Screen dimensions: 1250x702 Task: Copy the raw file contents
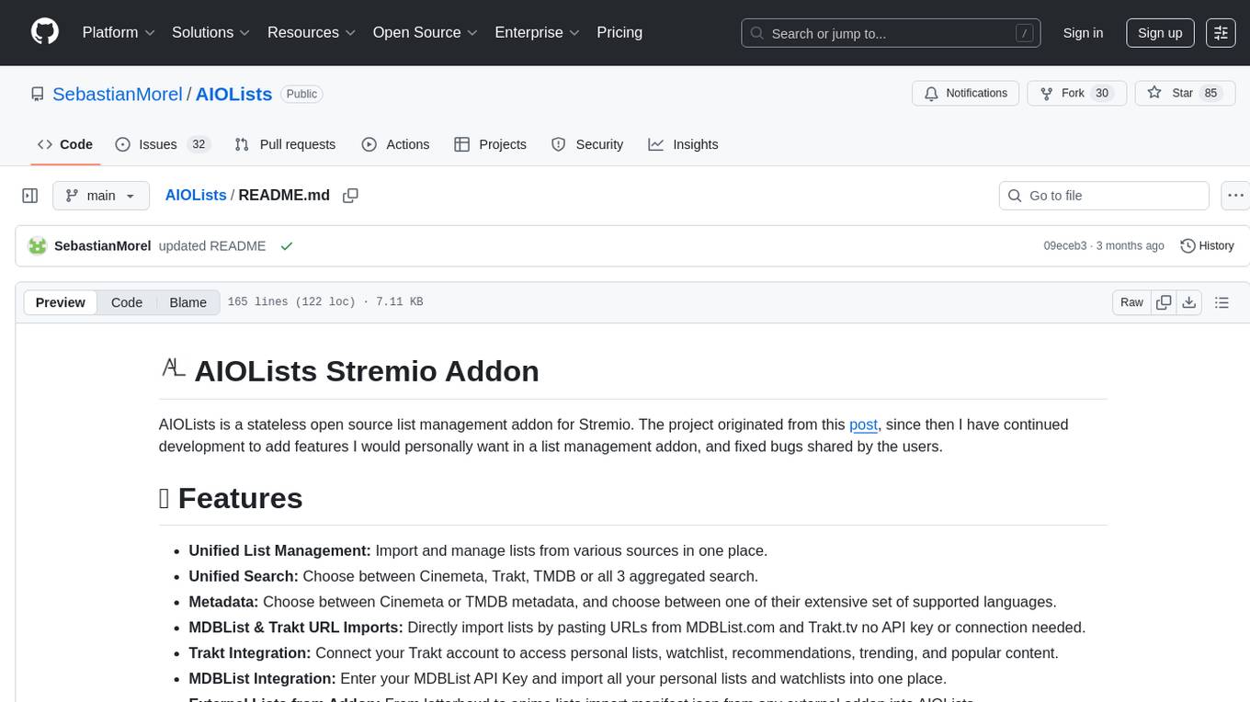(x=1164, y=302)
